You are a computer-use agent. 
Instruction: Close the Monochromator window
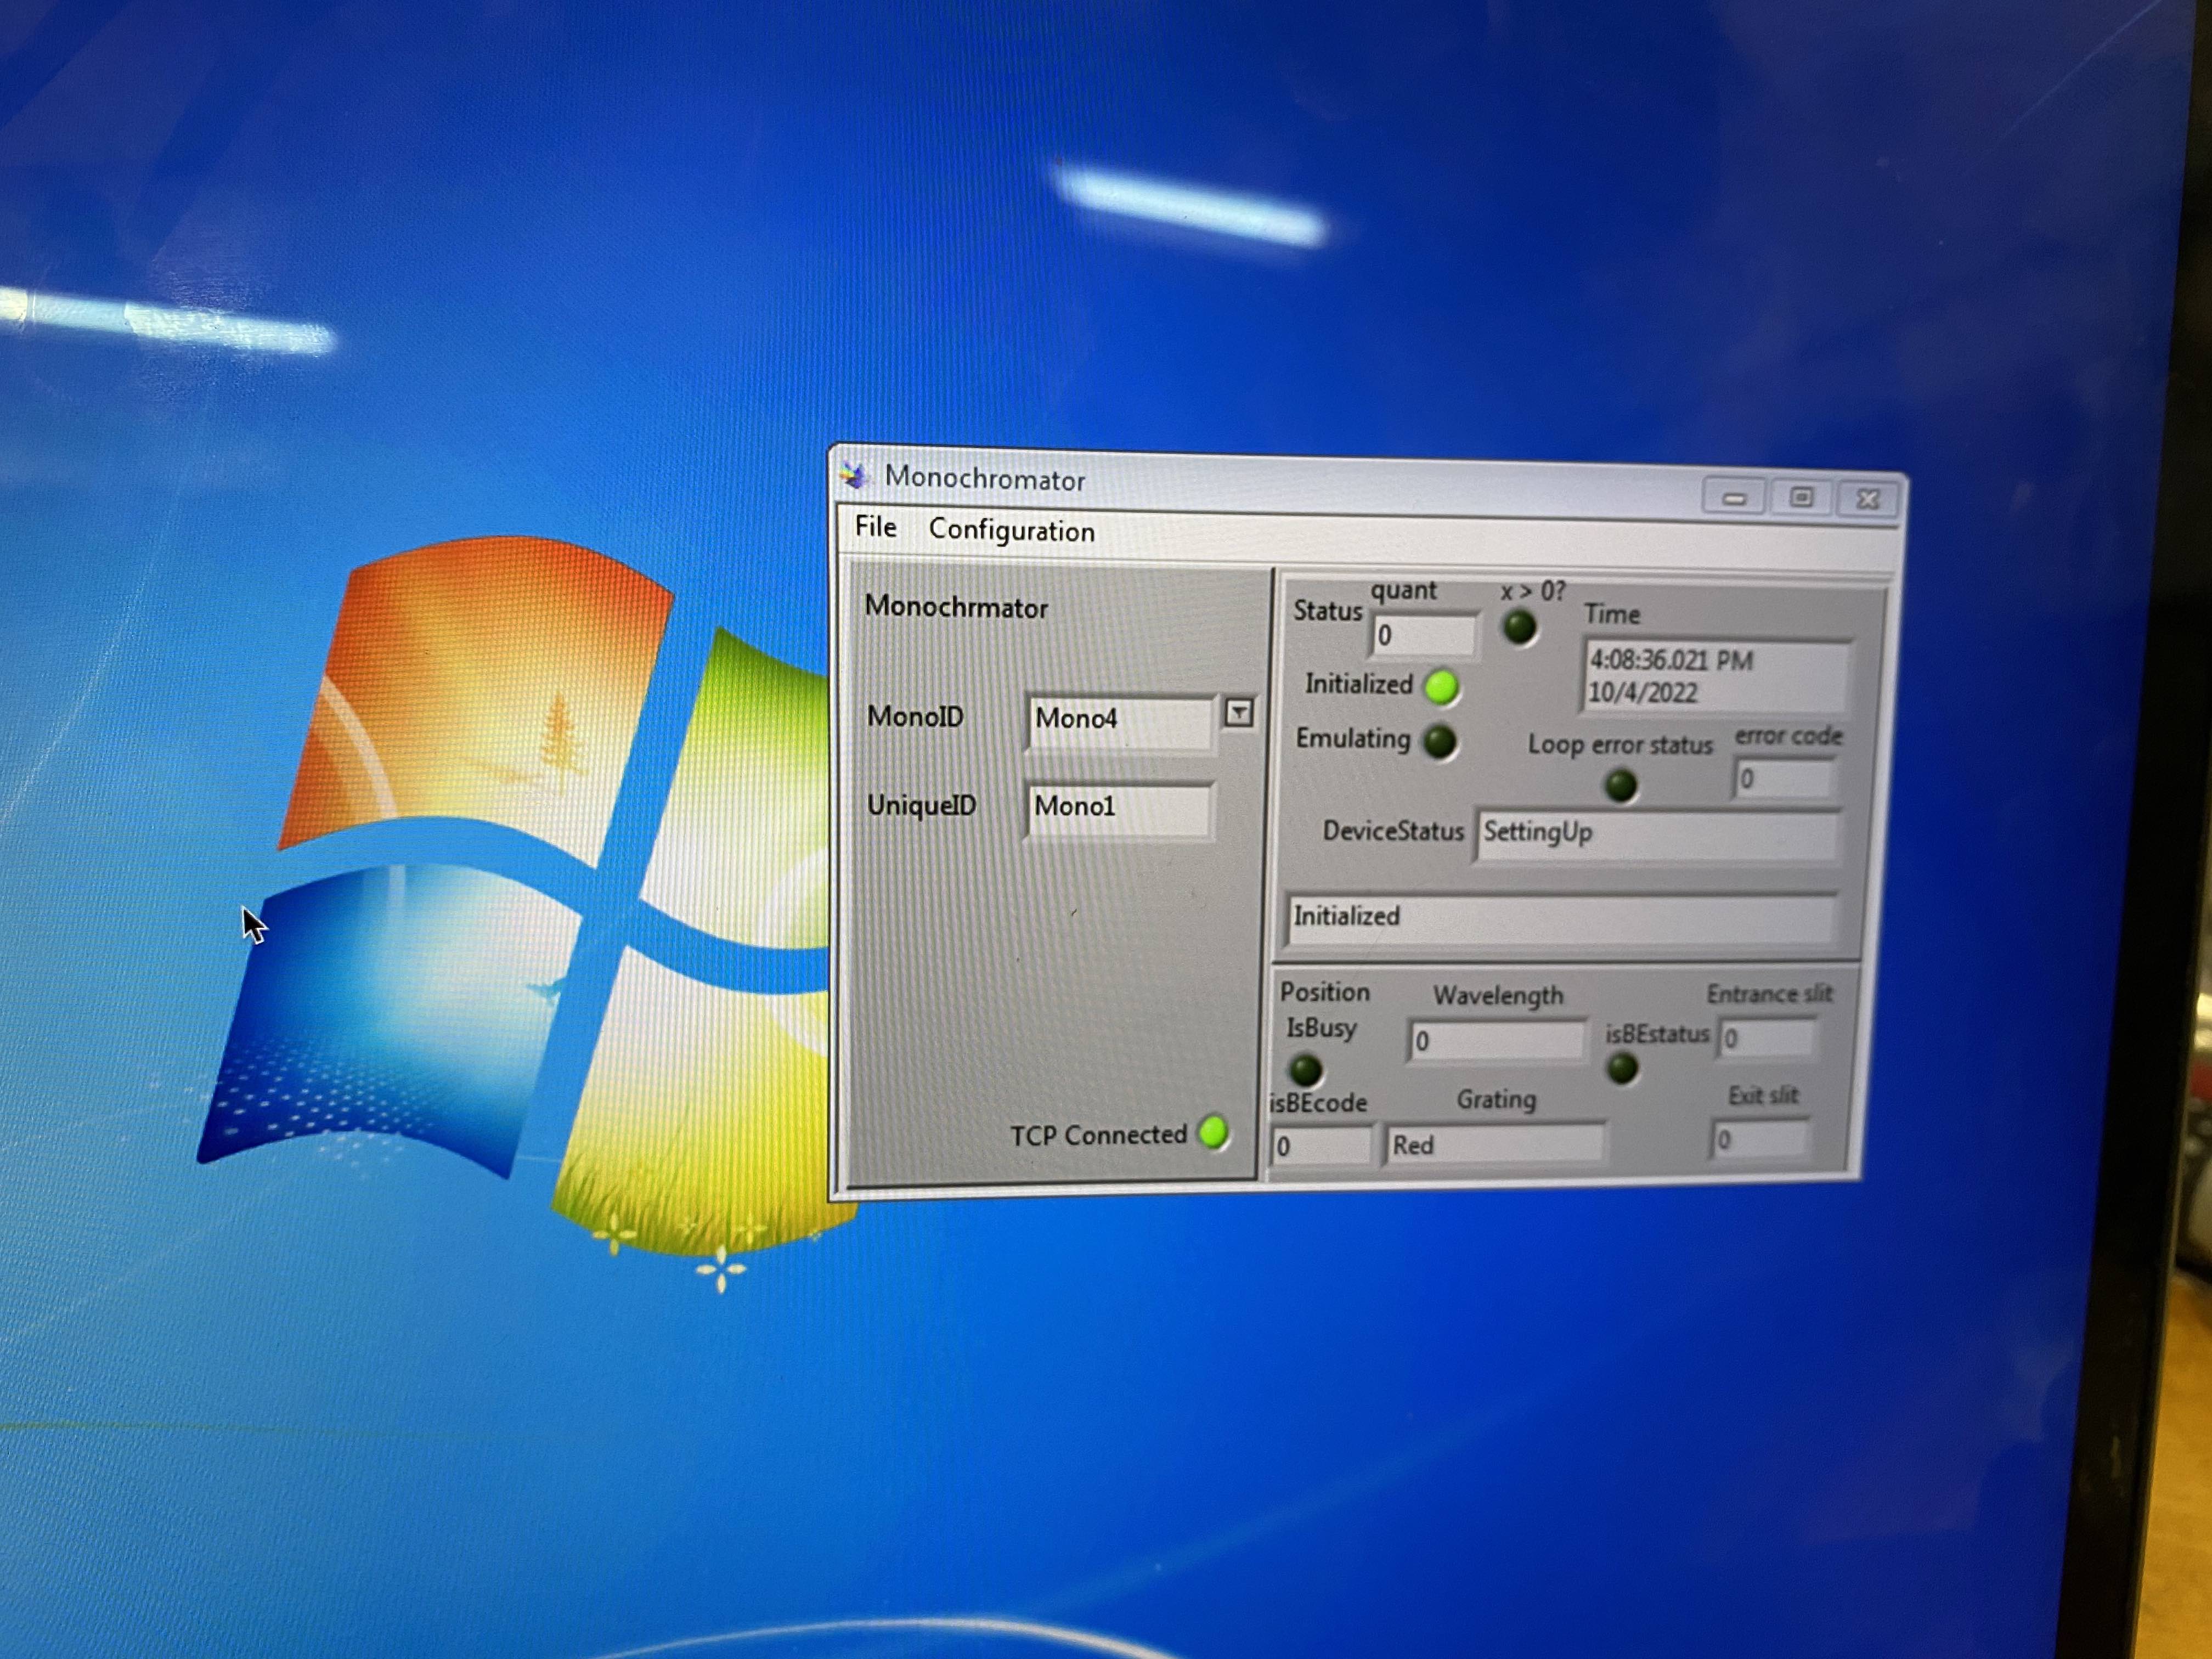tap(1867, 499)
